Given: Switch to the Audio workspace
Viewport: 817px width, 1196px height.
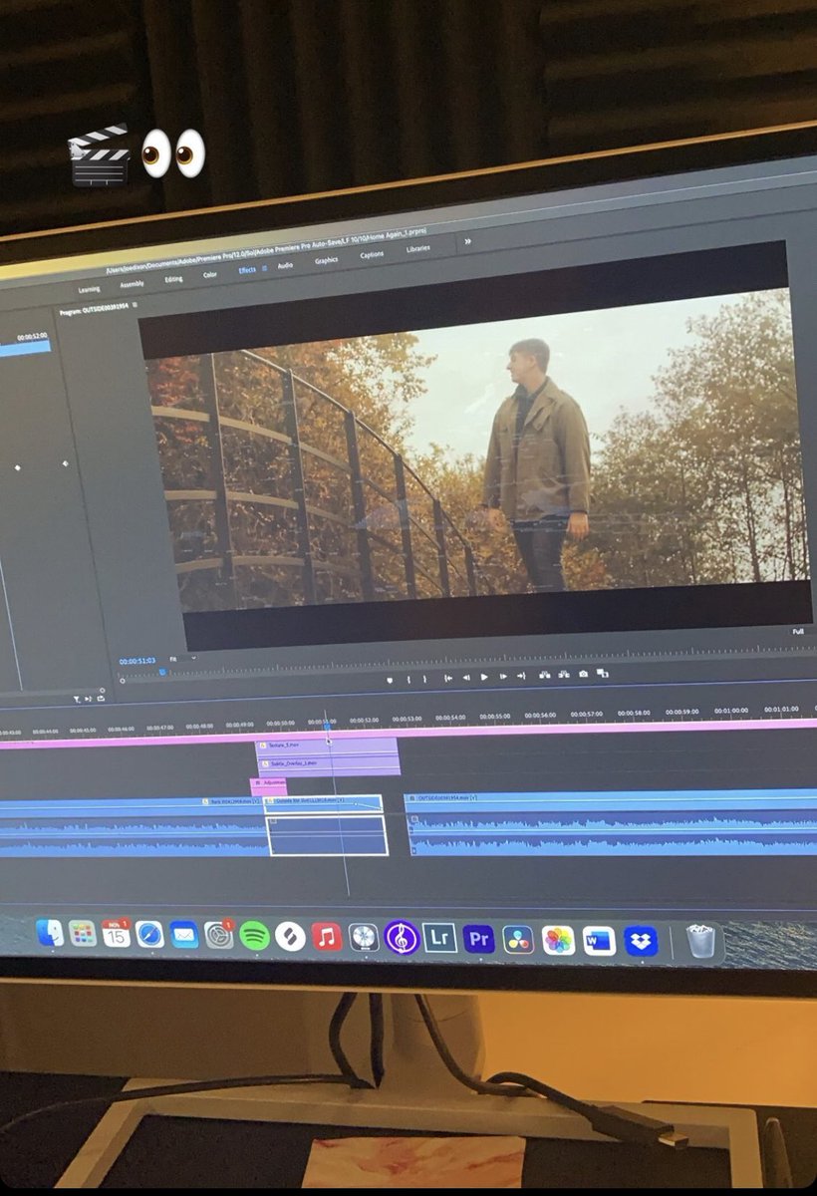Looking at the screenshot, I should click(x=285, y=265).
